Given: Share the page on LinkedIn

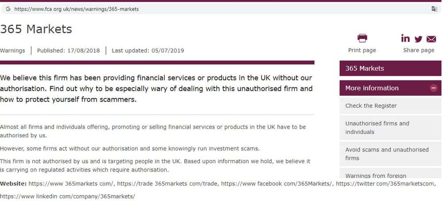Looking at the screenshot, I should tap(405, 38).
